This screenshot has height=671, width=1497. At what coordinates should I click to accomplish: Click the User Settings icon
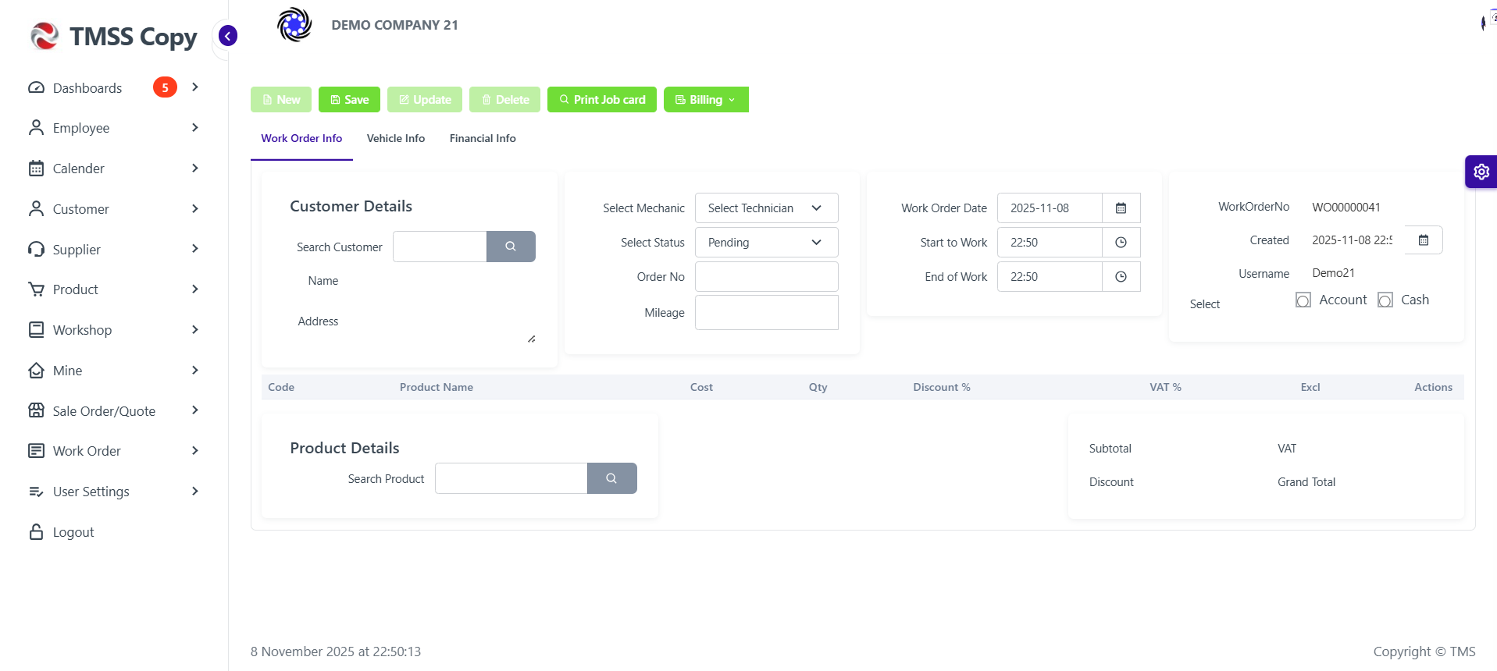(x=36, y=491)
